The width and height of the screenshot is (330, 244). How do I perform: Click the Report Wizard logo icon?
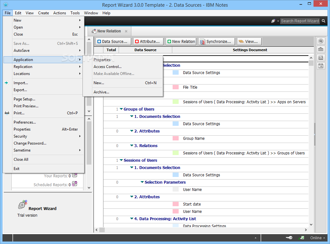point(23,204)
